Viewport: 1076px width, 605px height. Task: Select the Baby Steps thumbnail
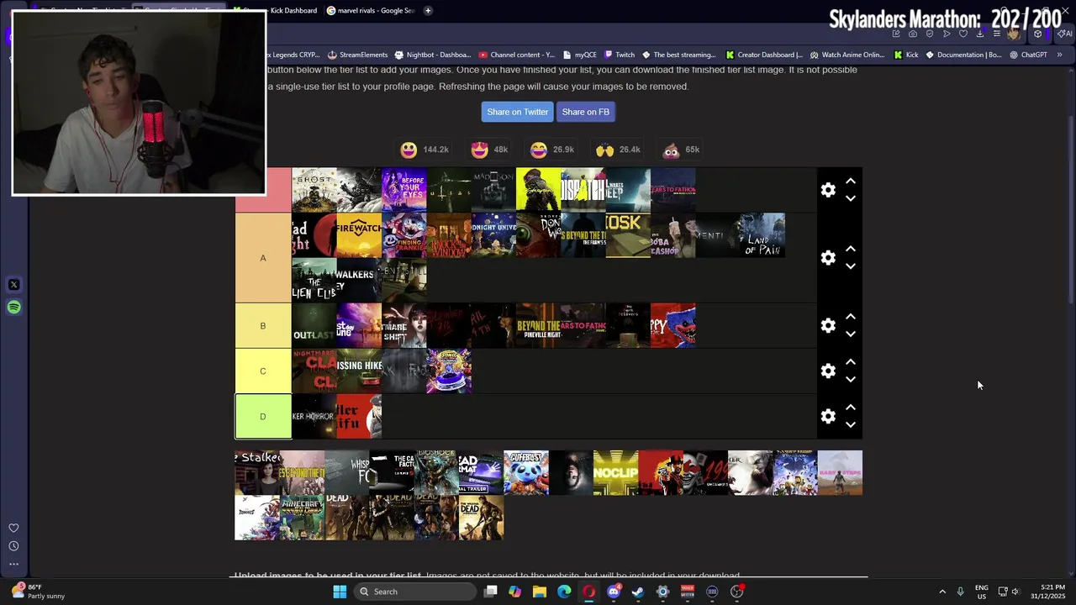click(840, 473)
